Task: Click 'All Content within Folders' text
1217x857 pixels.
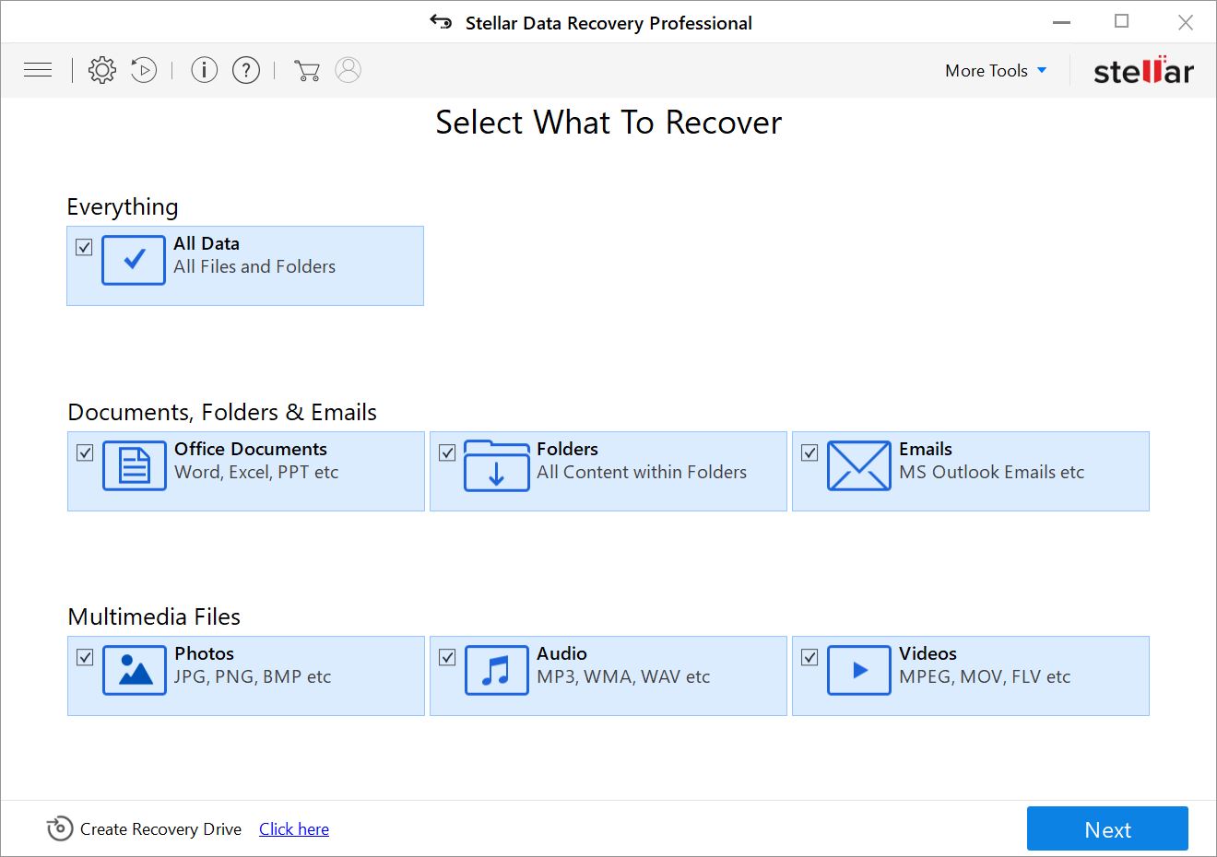Action: (x=642, y=472)
